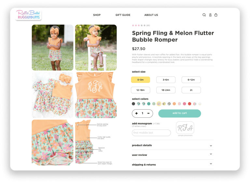Open the search magnifier icon
This screenshot has height=183, width=250.
point(204,15)
